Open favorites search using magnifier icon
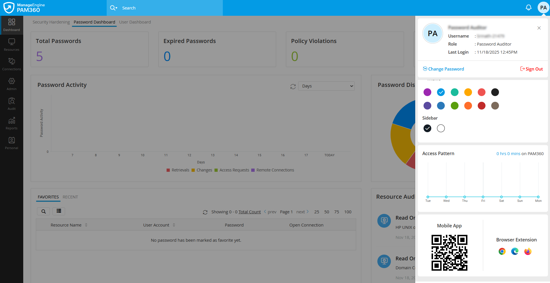550x283 pixels. [x=43, y=211]
